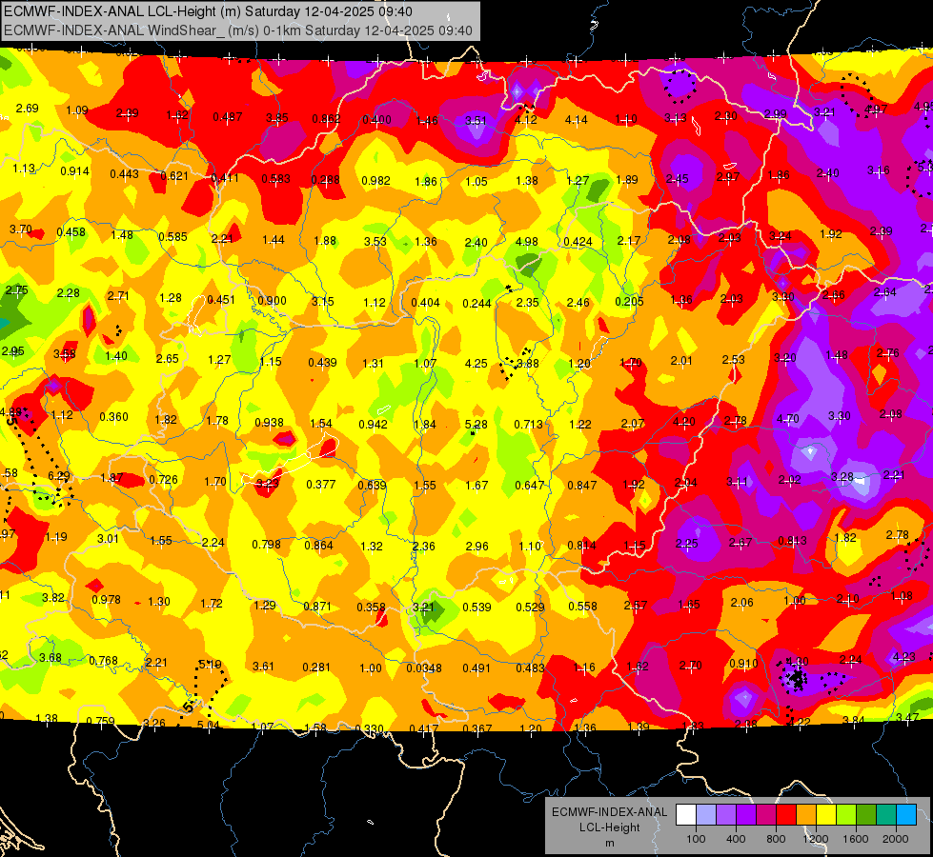Click wind shear value 0.443
The image size is (933, 857).
tap(124, 174)
